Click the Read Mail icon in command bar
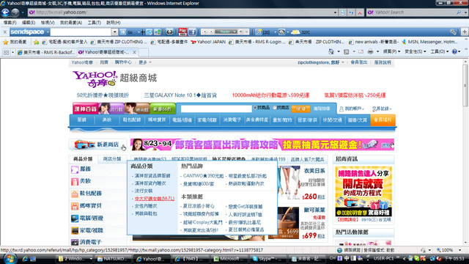 pos(361,51)
